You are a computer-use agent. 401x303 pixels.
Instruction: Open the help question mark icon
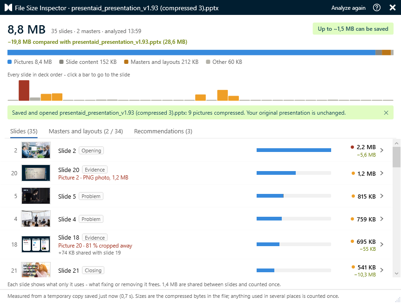(x=377, y=7)
